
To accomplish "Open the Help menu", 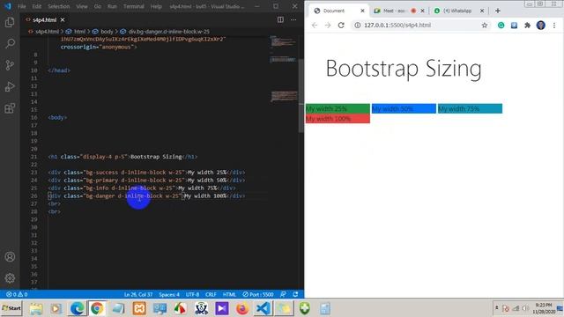I will coord(156,6).
